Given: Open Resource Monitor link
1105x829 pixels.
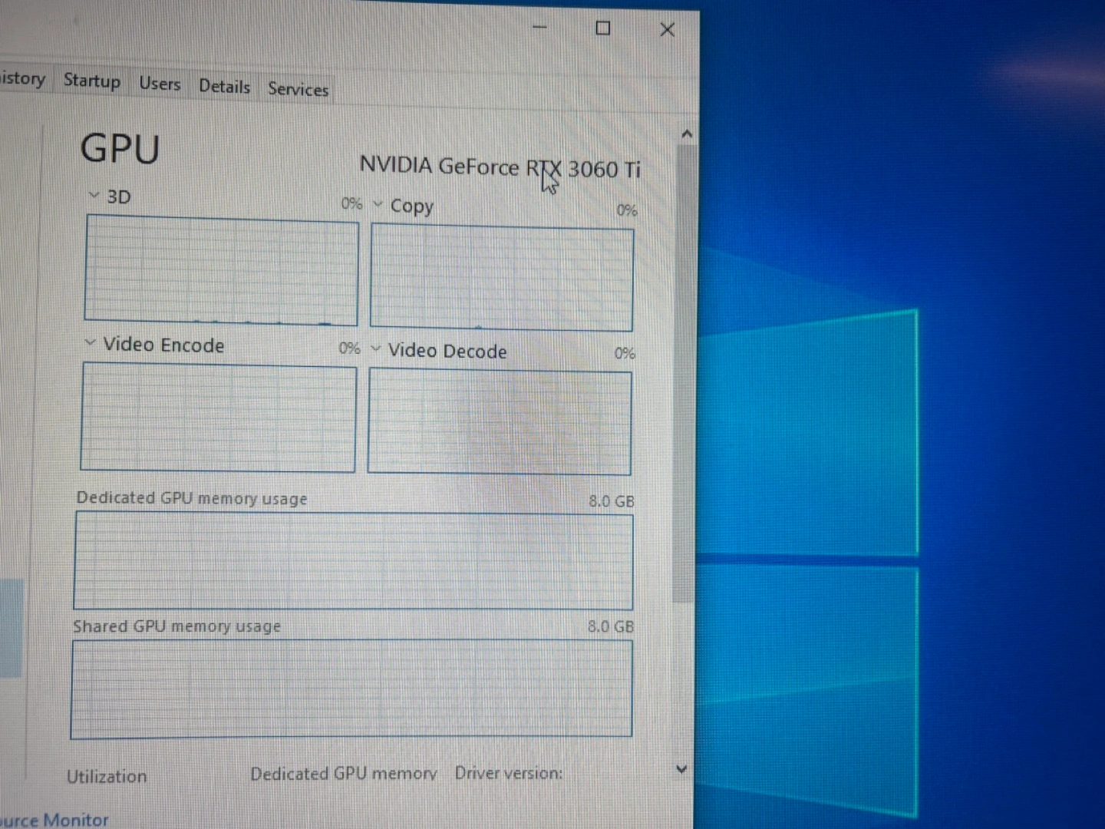Looking at the screenshot, I should tap(54, 820).
